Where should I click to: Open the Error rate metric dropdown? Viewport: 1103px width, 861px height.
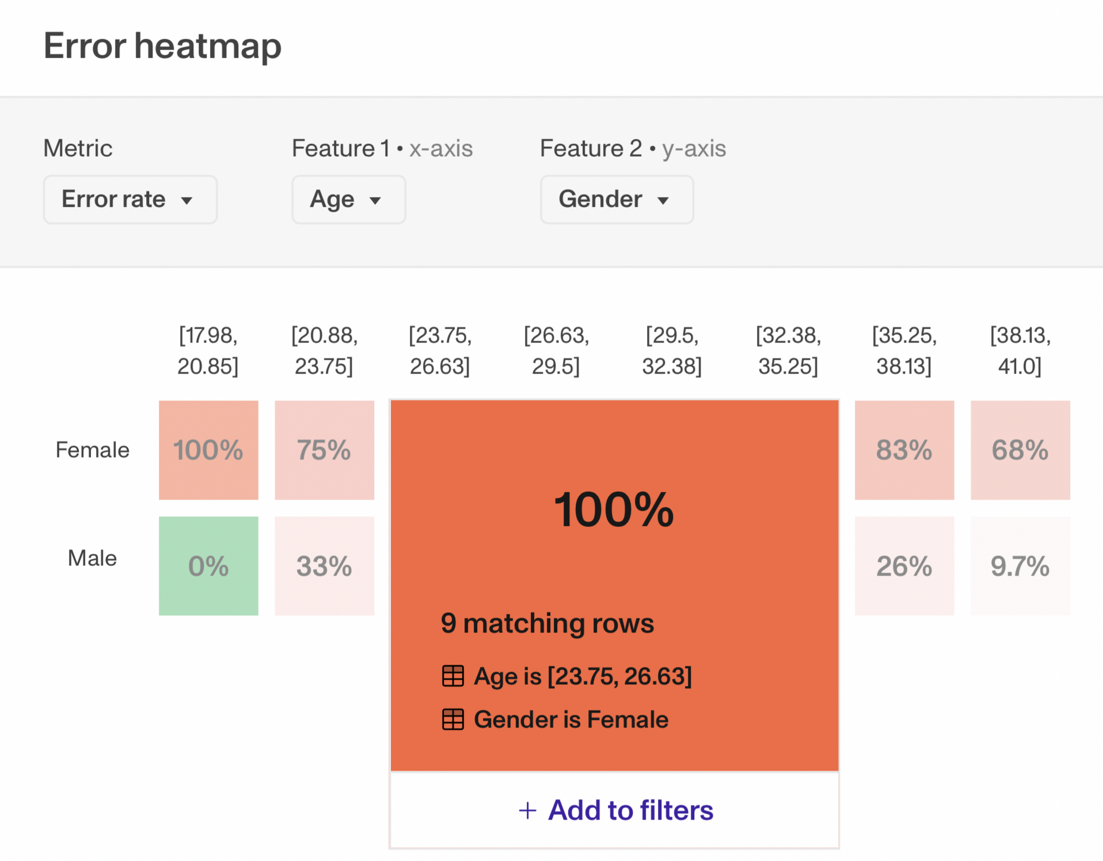click(130, 200)
